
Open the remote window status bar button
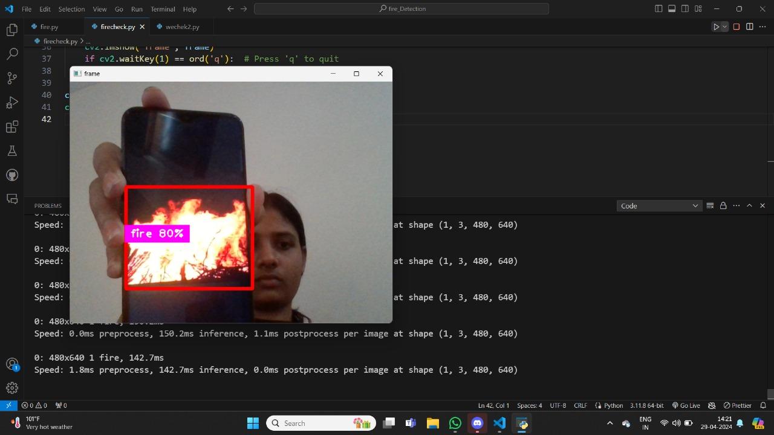click(x=8, y=405)
